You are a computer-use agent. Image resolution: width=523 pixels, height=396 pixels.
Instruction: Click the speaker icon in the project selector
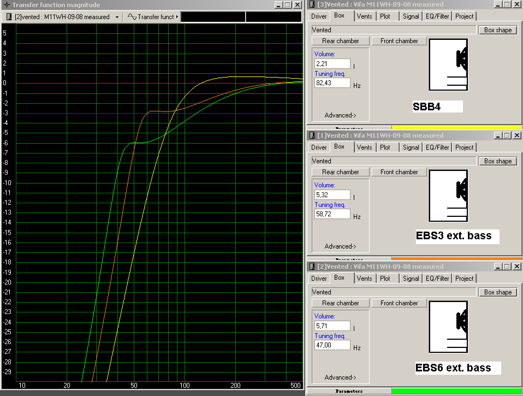tap(9, 17)
